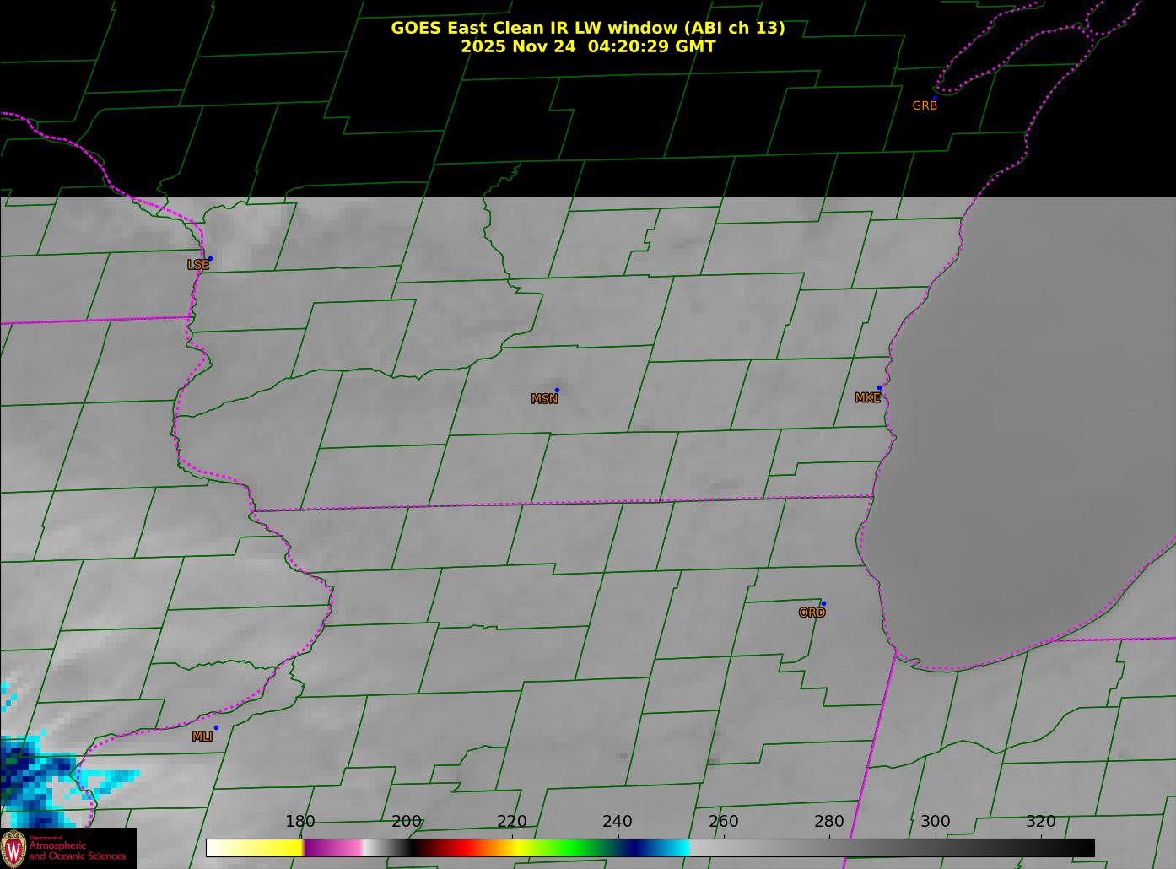Click the 180 tick label on colorbar
Viewport: 1176px width, 869px height.
[300, 822]
